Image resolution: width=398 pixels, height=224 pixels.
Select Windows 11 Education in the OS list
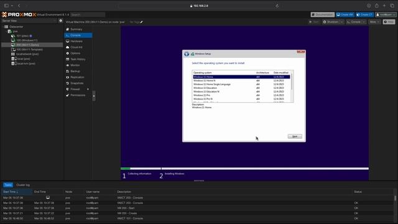point(241,88)
